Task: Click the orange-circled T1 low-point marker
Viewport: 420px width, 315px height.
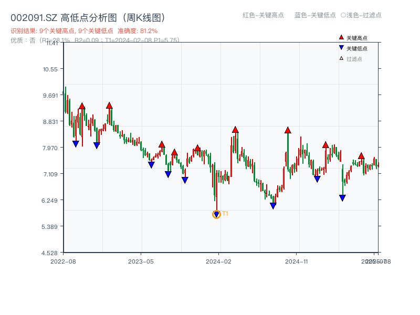Action: pos(216,214)
